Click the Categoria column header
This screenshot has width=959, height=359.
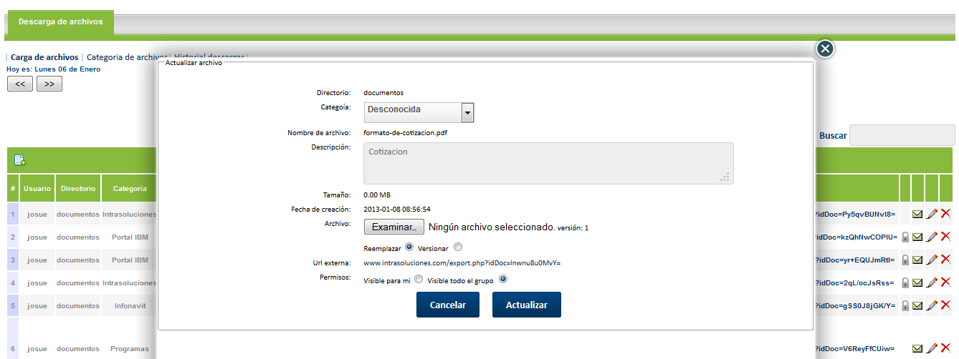129,189
